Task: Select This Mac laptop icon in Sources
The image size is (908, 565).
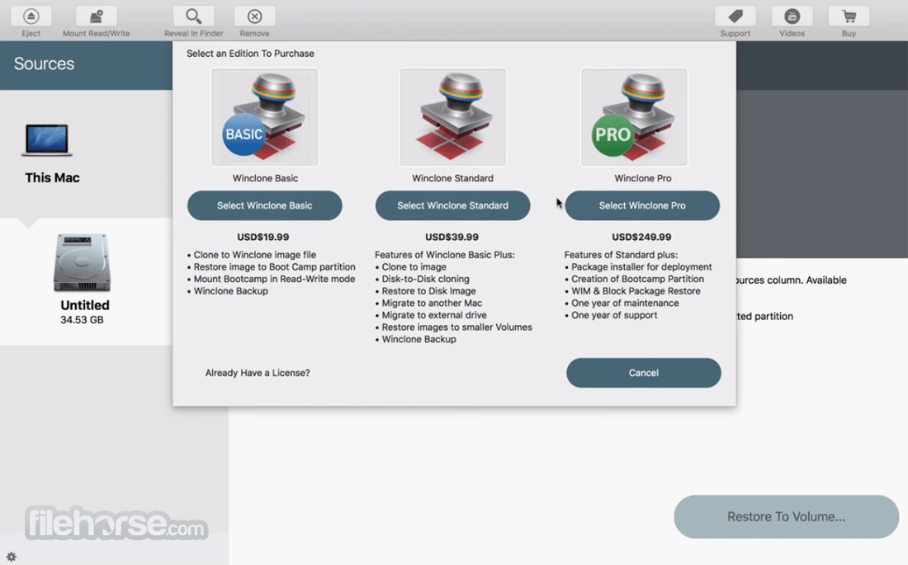Action: [x=47, y=139]
